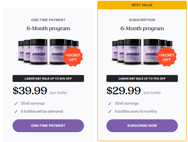The height and width of the screenshot is (142, 188).
Task: Click 6-Month program title in subscription card
Action: pyautogui.click(x=142, y=29)
